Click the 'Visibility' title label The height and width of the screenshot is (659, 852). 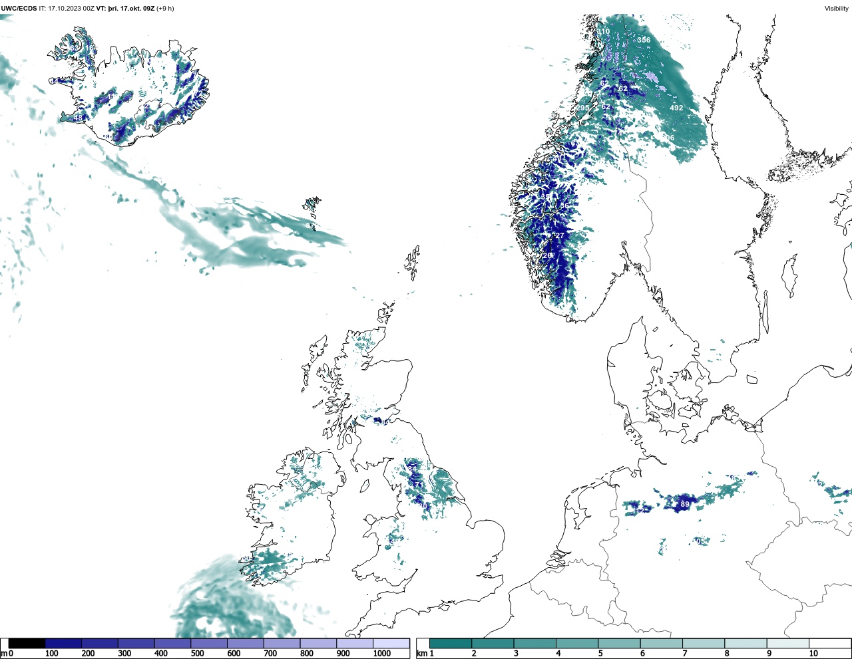pyautogui.click(x=837, y=9)
